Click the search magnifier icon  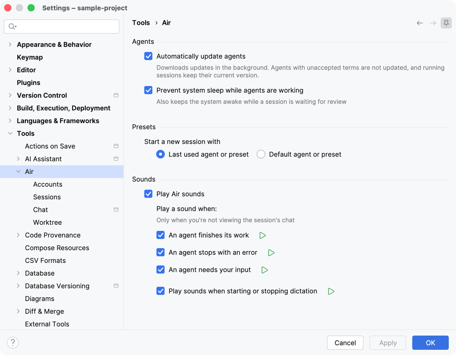point(12,27)
